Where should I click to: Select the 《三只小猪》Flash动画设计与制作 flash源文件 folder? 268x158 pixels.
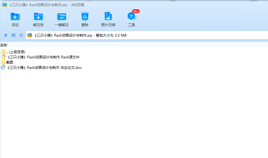(x=43, y=57)
